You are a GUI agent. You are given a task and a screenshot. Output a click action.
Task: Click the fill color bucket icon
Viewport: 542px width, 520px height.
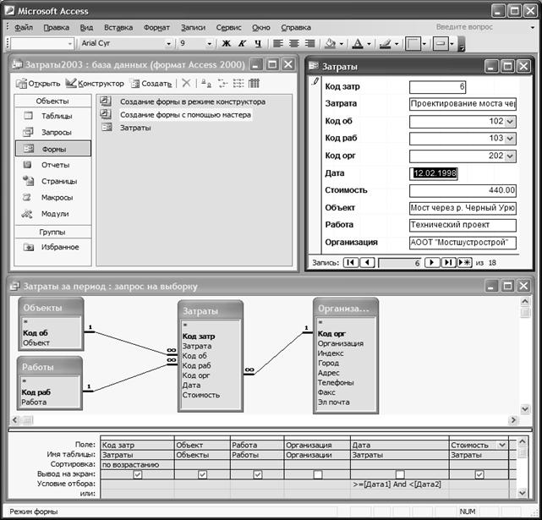pyautogui.click(x=330, y=43)
